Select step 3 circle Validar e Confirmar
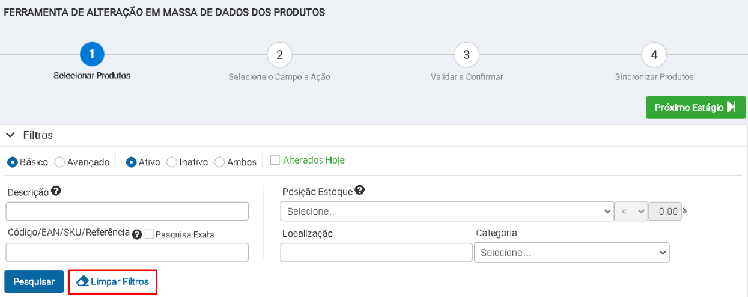 pyautogui.click(x=466, y=55)
